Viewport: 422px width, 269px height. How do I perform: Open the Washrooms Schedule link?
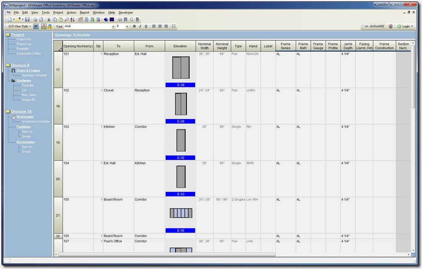pyautogui.click(x=36, y=121)
